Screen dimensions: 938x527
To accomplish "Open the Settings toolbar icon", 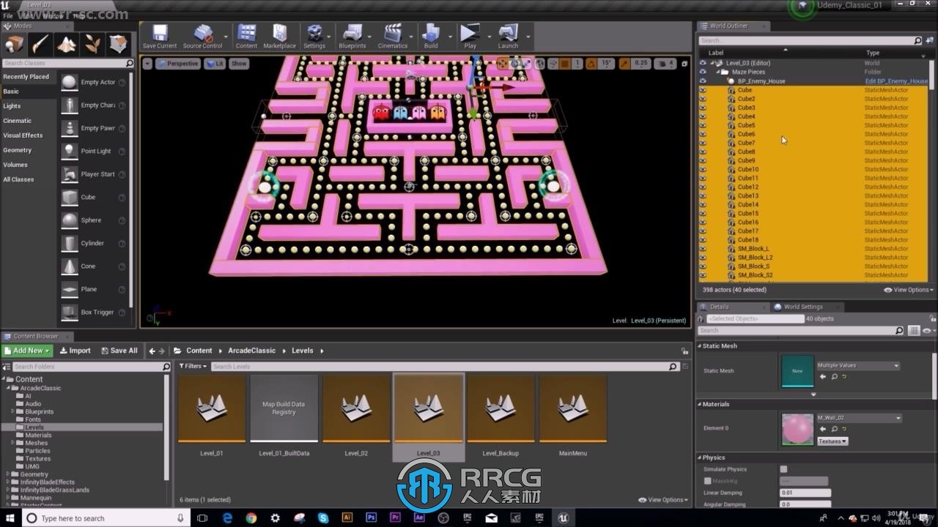I will (314, 37).
